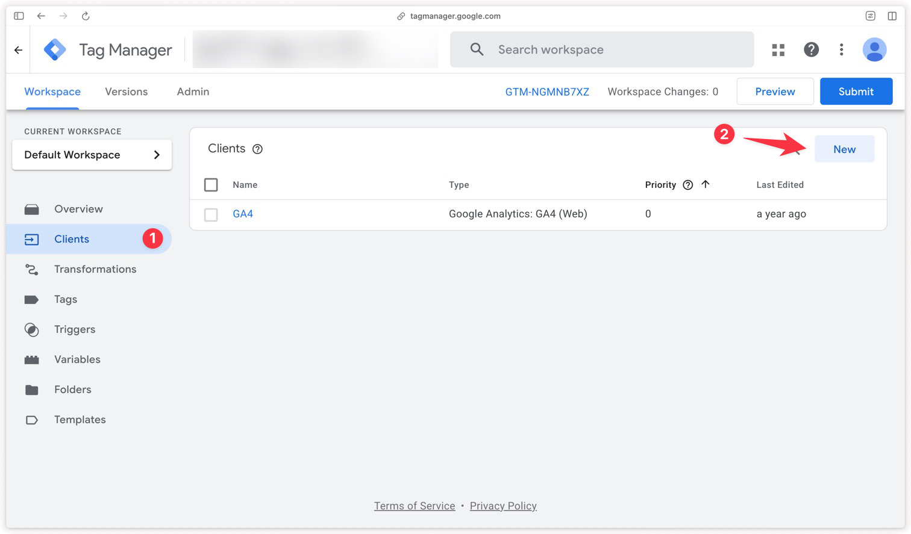This screenshot has height=534, width=911.
Task: Click the Tag Manager logo icon
Action: 55,49
